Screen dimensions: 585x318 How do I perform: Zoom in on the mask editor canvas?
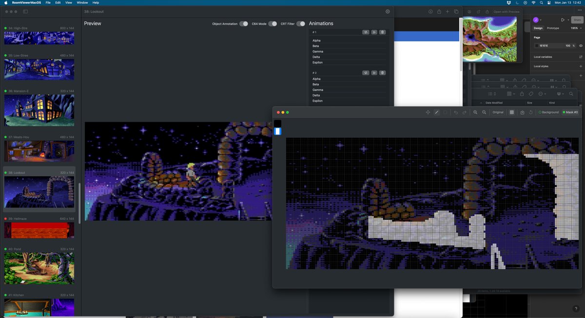point(475,112)
